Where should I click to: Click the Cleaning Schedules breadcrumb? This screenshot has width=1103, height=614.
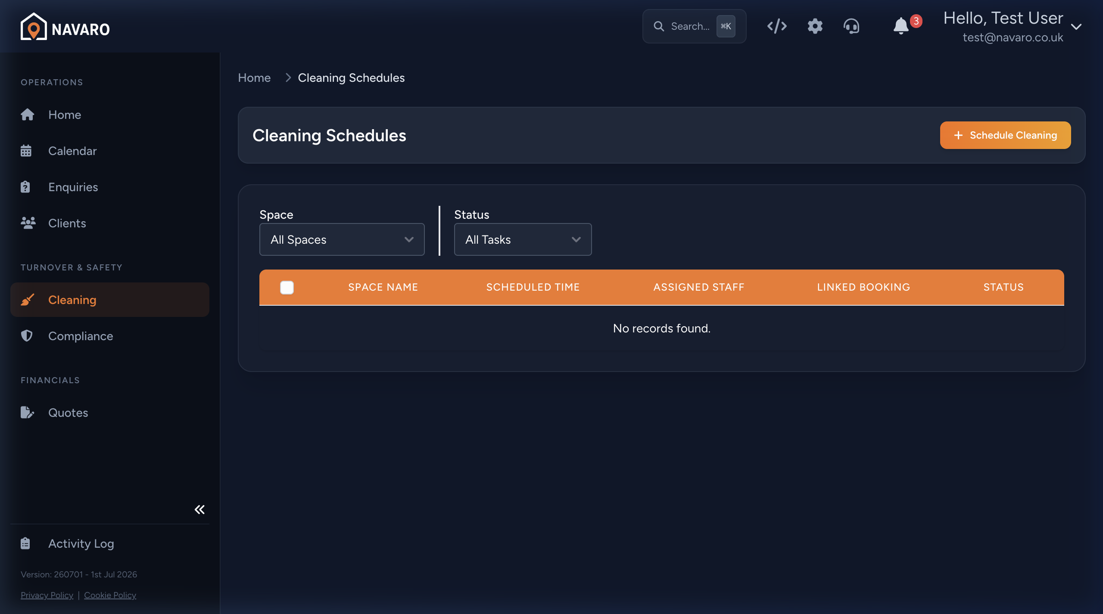click(351, 78)
